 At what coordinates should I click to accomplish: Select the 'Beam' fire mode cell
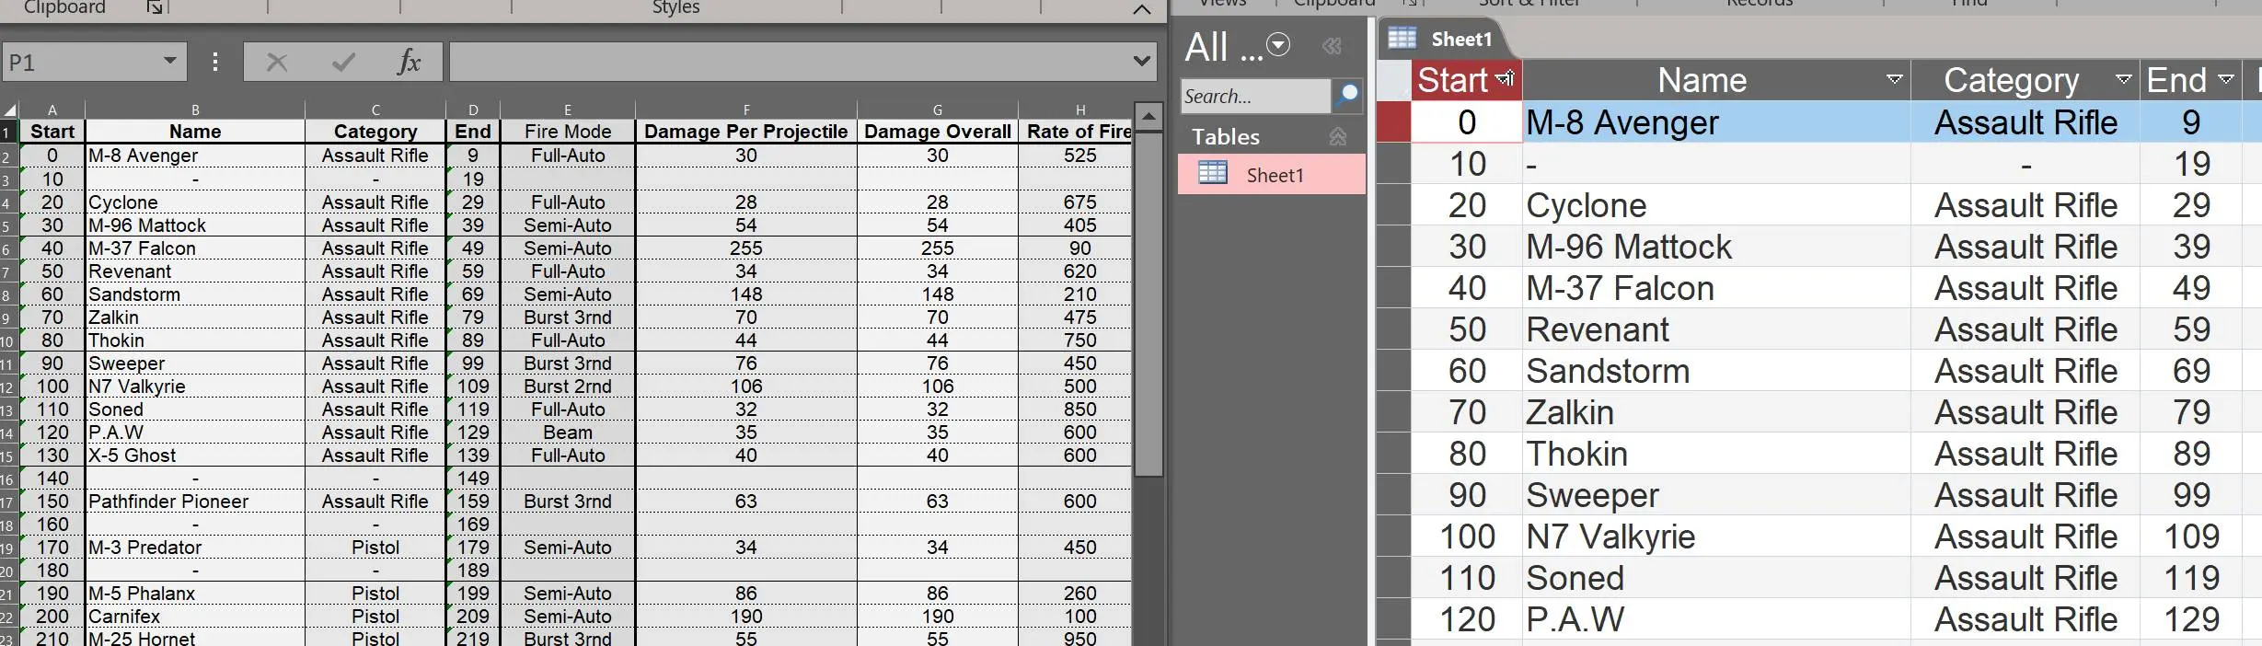[x=568, y=433]
